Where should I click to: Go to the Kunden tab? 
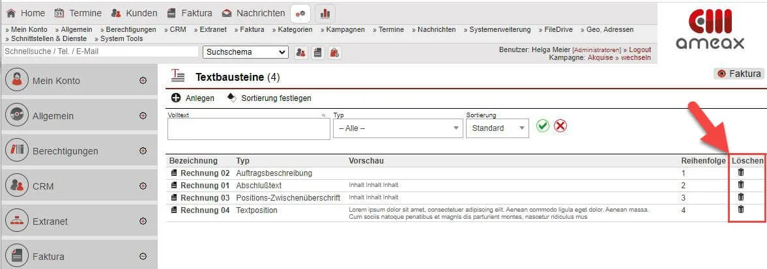click(134, 13)
